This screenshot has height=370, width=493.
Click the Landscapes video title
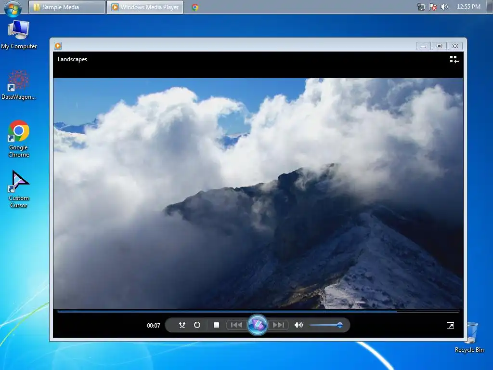pyautogui.click(x=72, y=59)
